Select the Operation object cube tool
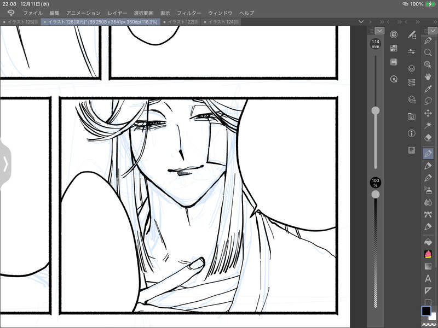438x328 pixels. (428, 65)
